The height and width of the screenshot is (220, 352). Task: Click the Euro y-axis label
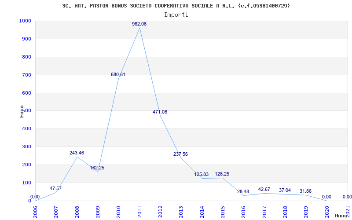pos(22,111)
